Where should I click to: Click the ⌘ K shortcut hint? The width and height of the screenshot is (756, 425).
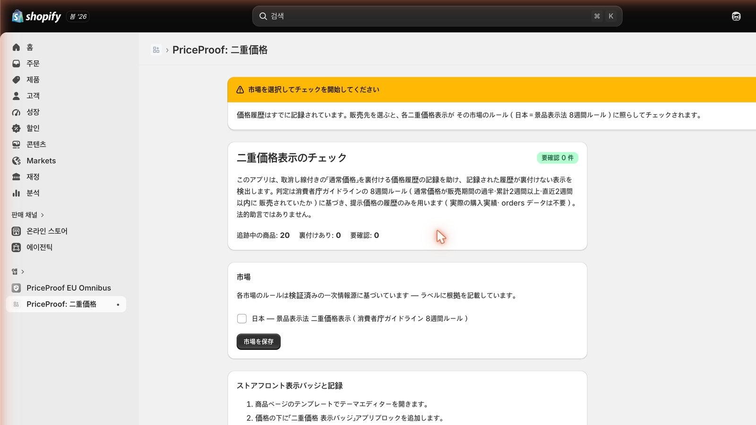604,16
